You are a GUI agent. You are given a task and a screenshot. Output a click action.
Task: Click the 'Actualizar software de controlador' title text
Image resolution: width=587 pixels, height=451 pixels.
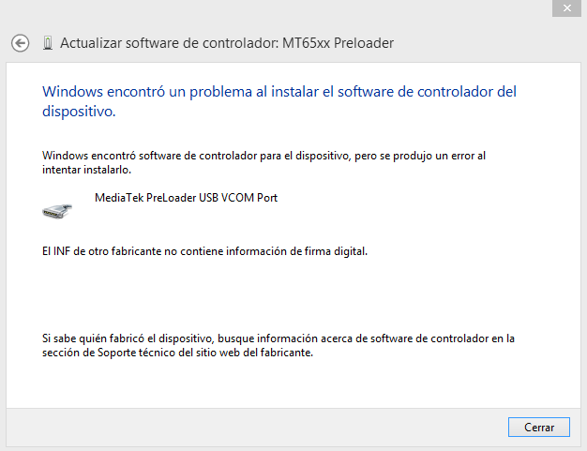169,43
